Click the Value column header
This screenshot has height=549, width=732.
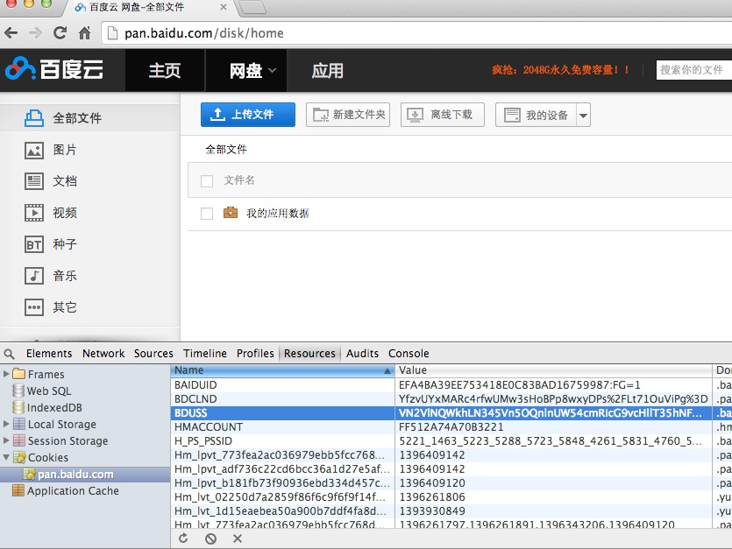[554, 370]
